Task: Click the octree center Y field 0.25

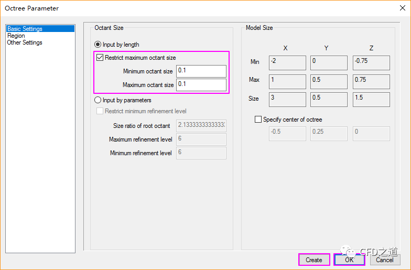Action: (x=329, y=133)
